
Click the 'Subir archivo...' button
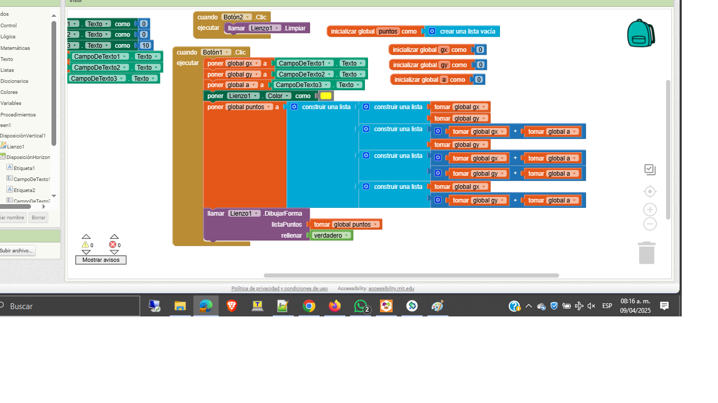click(x=16, y=251)
